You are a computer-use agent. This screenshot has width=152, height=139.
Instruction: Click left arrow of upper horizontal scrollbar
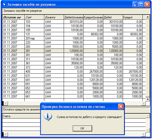6,103
